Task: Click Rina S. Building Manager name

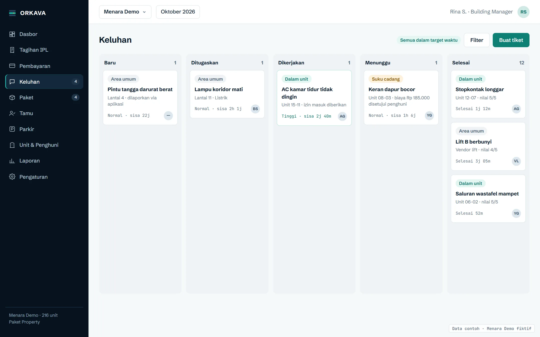Action: click(x=481, y=12)
